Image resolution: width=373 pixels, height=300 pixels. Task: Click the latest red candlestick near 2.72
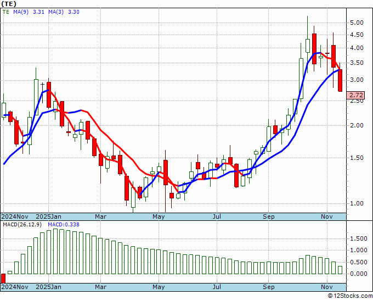pyautogui.click(x=340, y=80)
